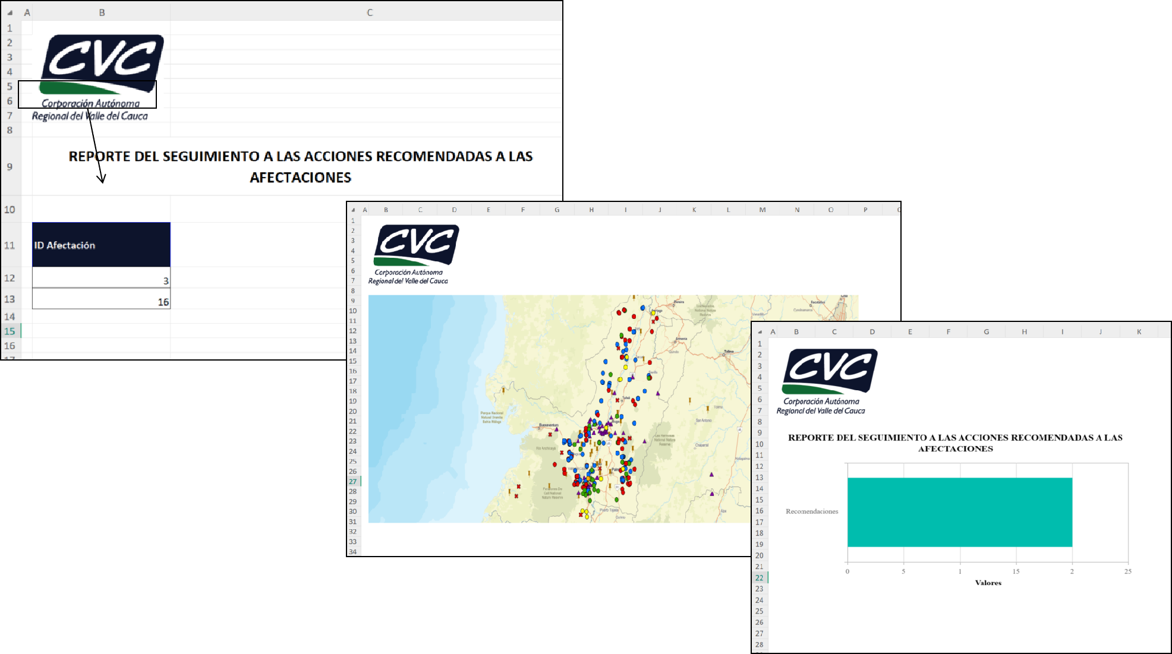1172x654 pixels.
Task: Click the teal Recomendaciones bar in the chart
Action: pos(959,512)
